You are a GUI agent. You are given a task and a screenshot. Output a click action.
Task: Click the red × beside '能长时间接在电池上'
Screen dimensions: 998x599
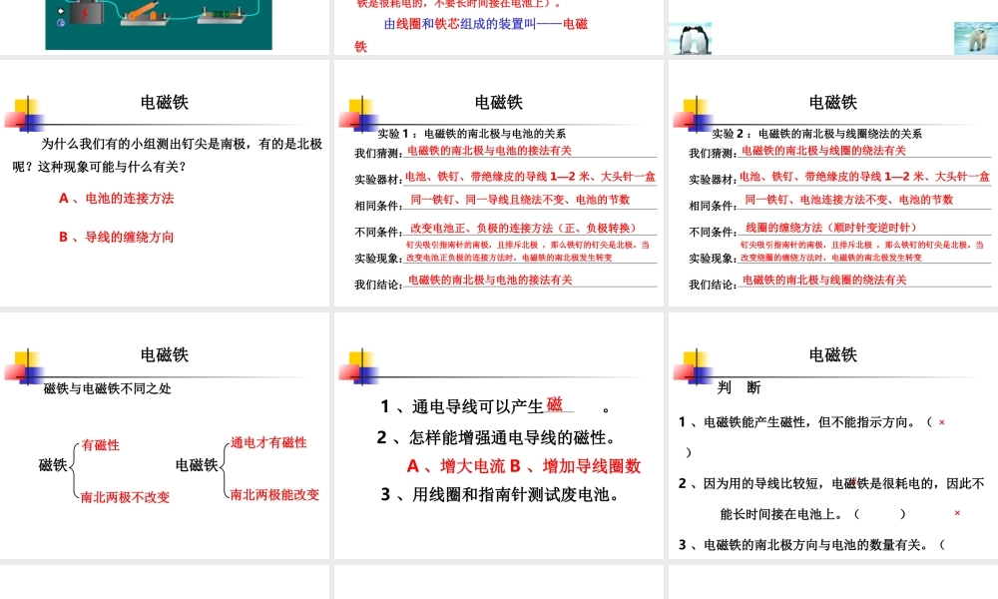coord(957,512)
